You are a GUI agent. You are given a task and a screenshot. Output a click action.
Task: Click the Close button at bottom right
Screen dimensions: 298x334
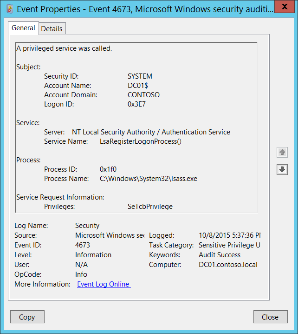(270, 317)
